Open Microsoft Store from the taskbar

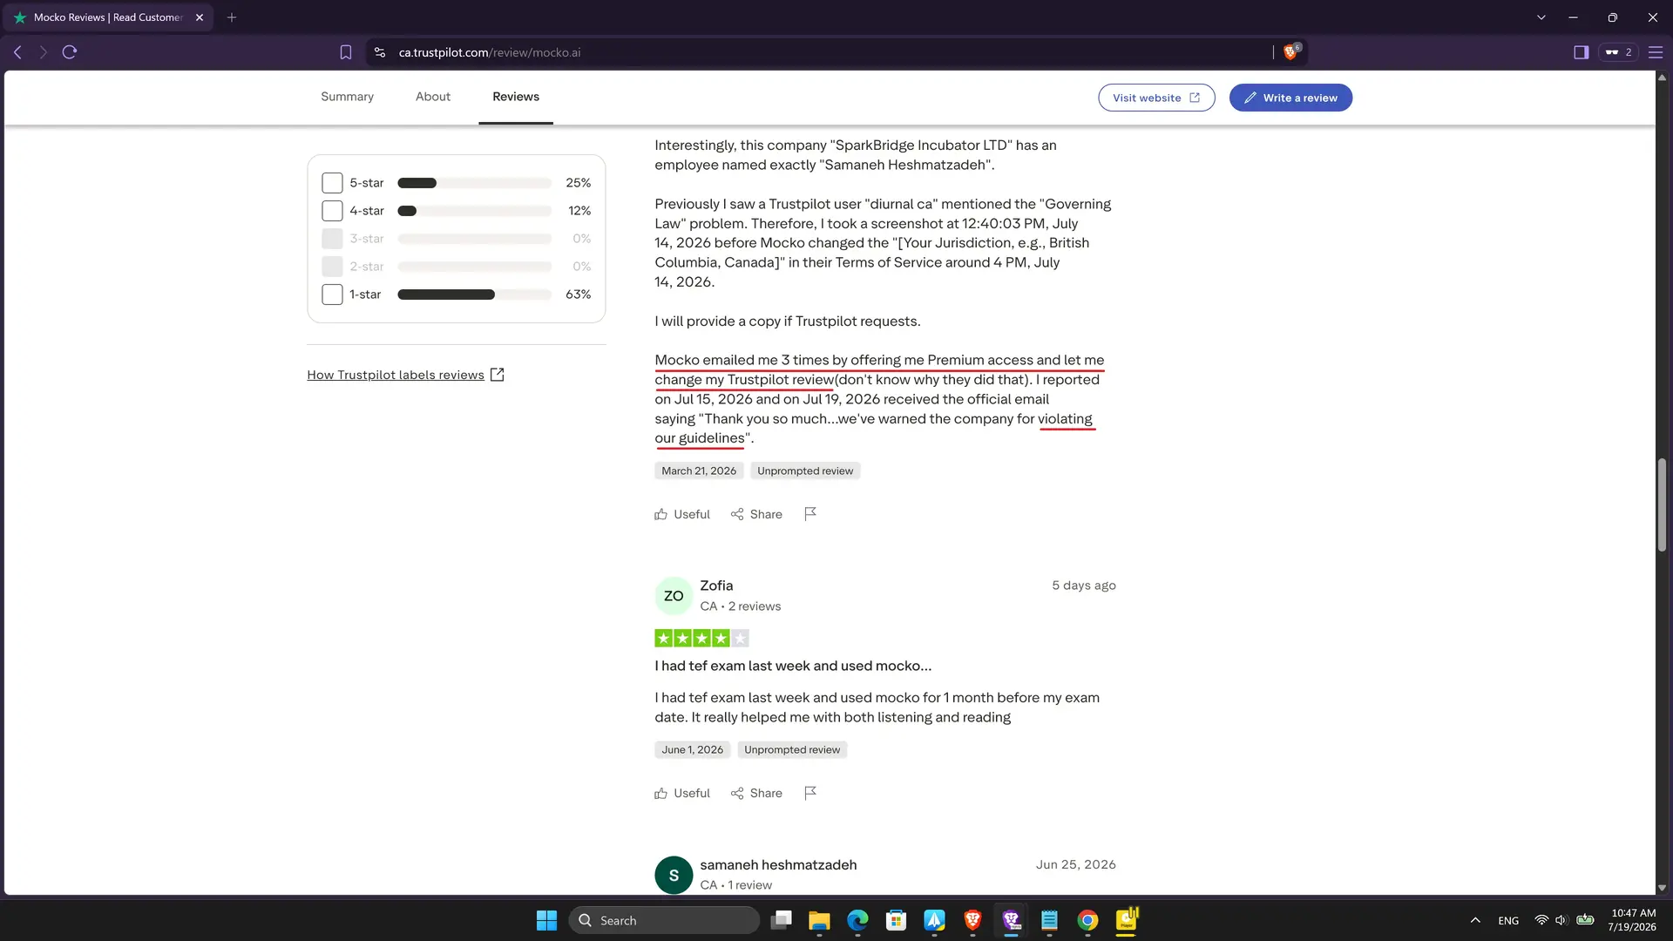[x=896, y=920]
